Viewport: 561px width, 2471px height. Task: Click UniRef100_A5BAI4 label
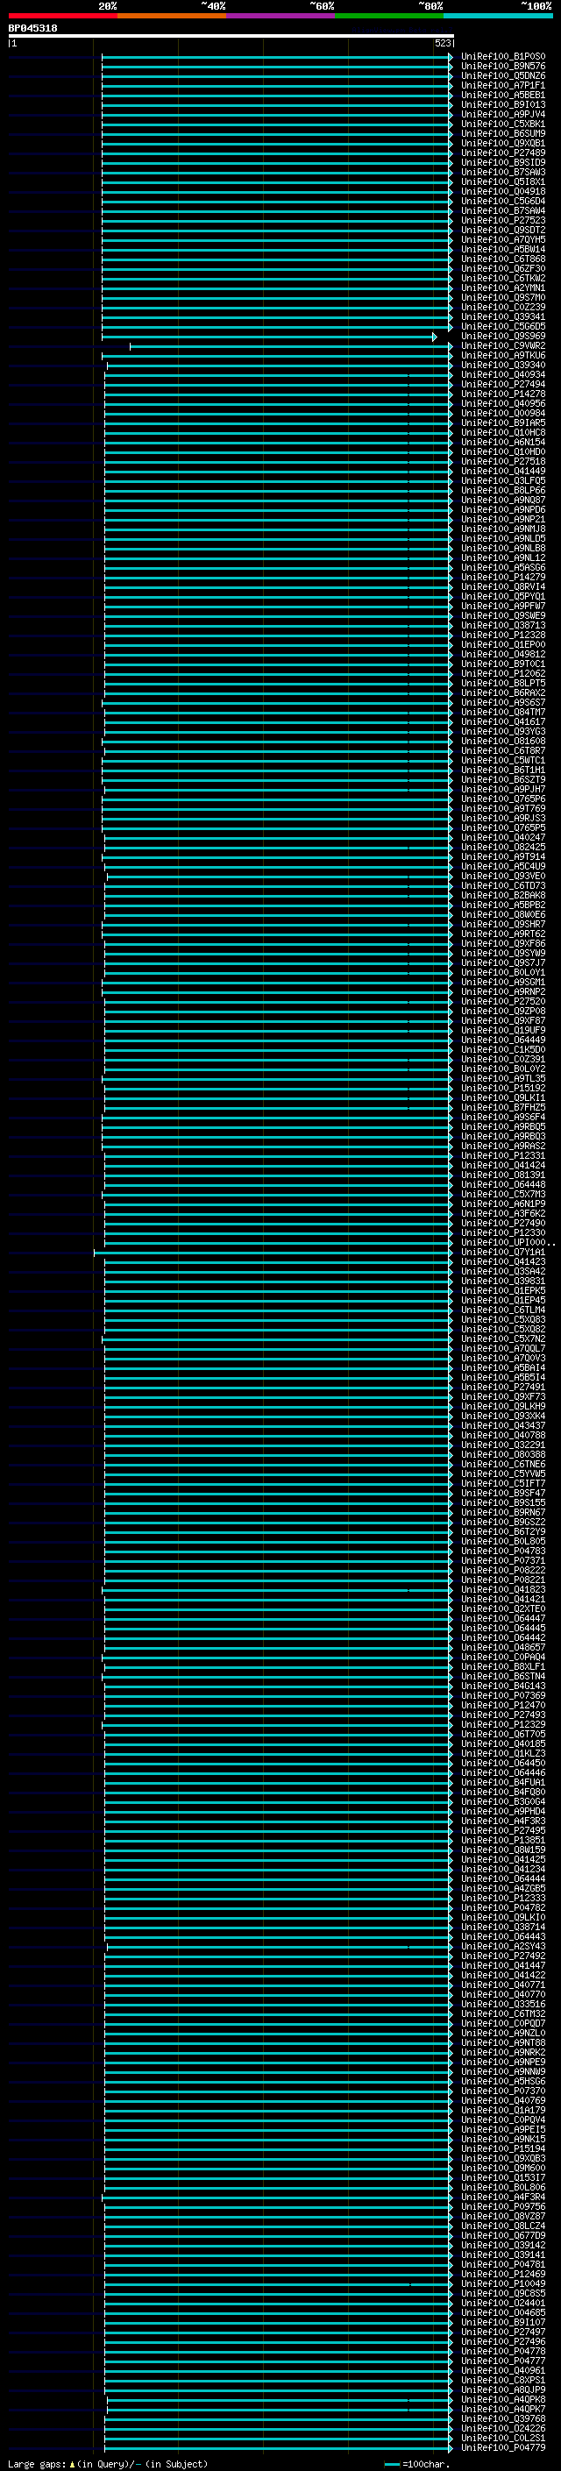click(503, 1368)
